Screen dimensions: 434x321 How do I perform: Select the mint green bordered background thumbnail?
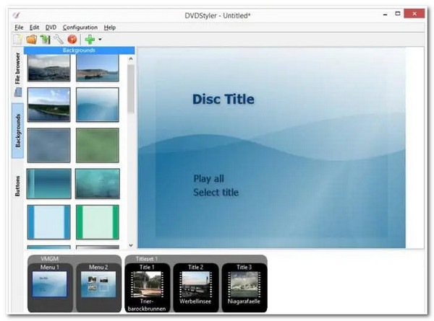coord(98,222)
